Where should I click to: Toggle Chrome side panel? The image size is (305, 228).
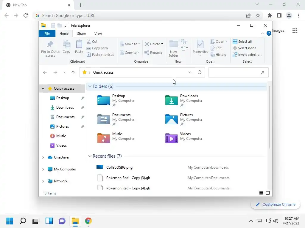pyautogui.click(x=279, y=15)
